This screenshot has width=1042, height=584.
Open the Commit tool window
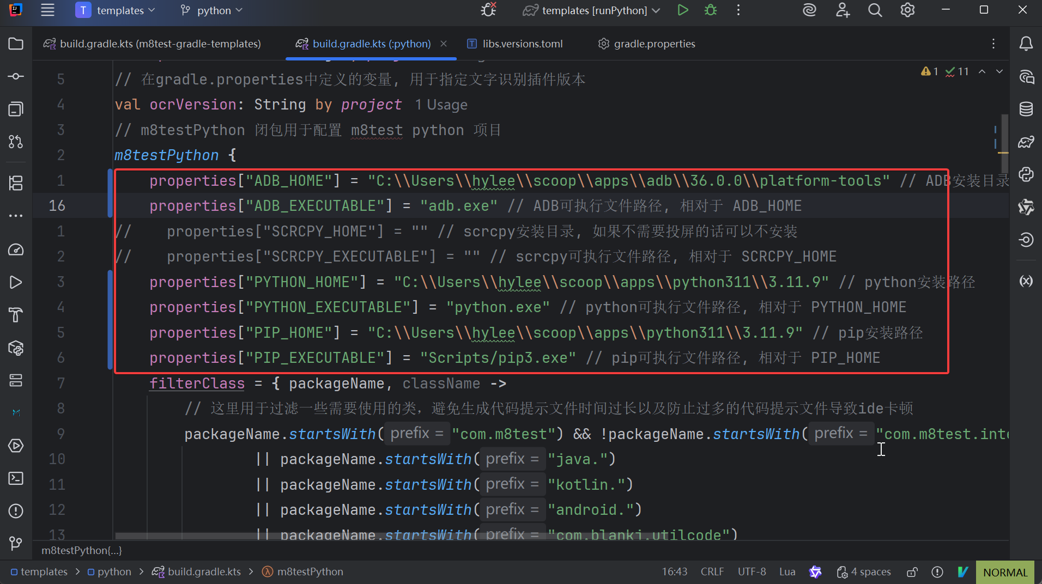16,76
